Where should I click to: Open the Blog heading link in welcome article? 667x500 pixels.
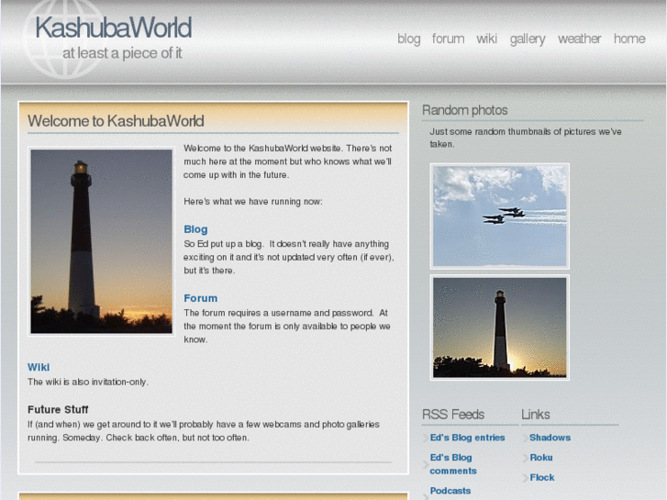(x=195, y=229)
